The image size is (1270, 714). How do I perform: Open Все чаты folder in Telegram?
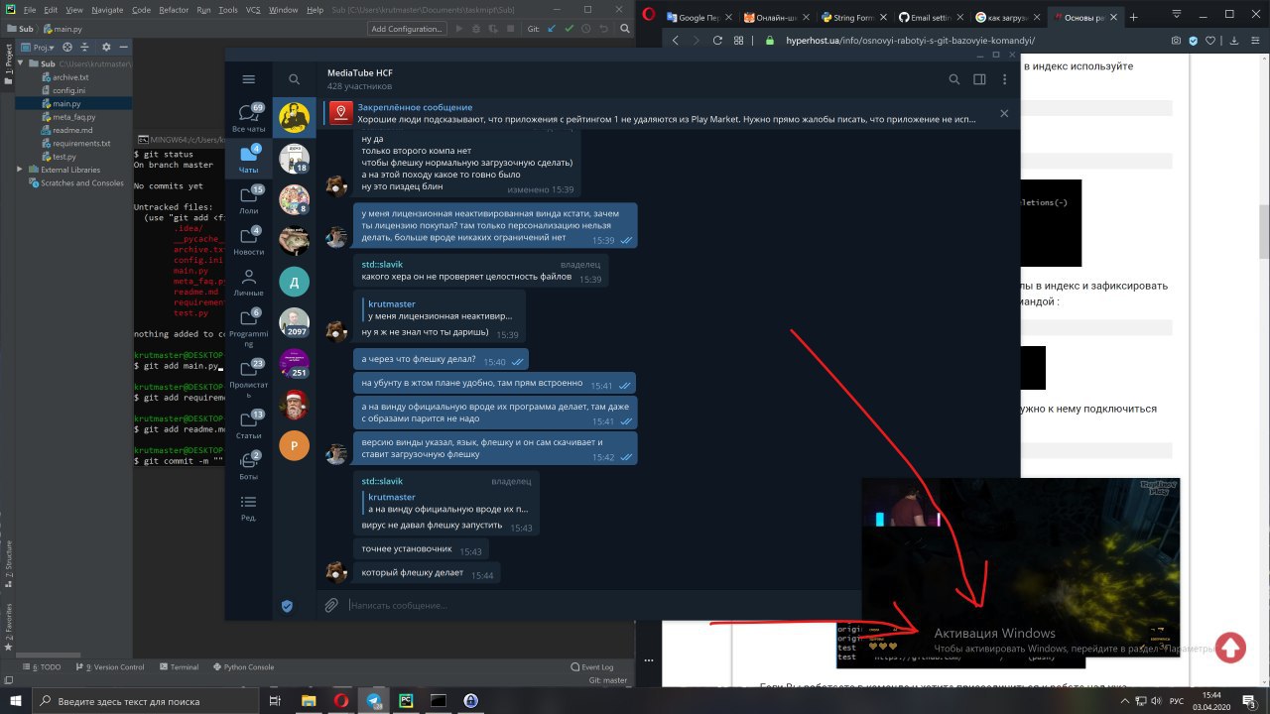coord(248,119)
